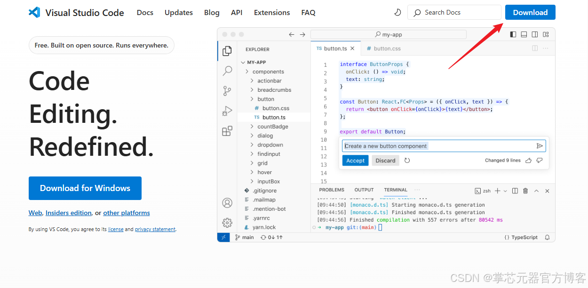The image size is (588, 288).
Task: Click the Accept button
Action: click(355, 160)
